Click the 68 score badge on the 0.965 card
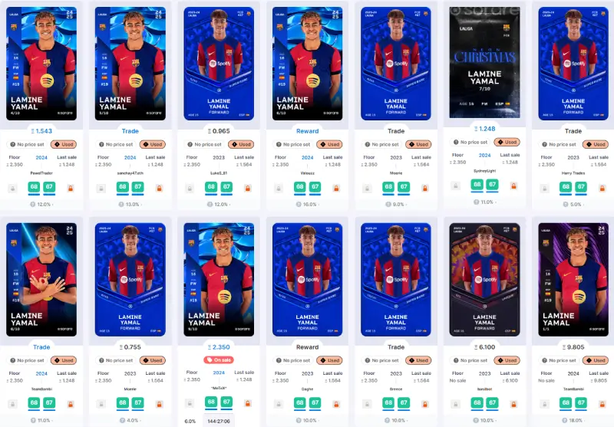The width and height of the screenshot is (614, 427). 212,187
